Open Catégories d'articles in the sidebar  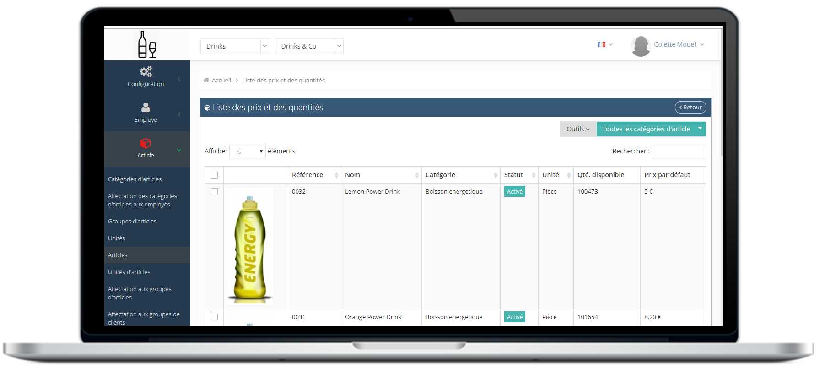(135, 179)
